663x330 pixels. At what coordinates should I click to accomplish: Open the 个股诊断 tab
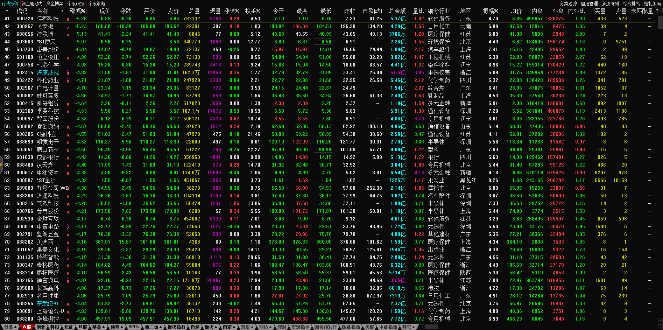pos(97,3)
